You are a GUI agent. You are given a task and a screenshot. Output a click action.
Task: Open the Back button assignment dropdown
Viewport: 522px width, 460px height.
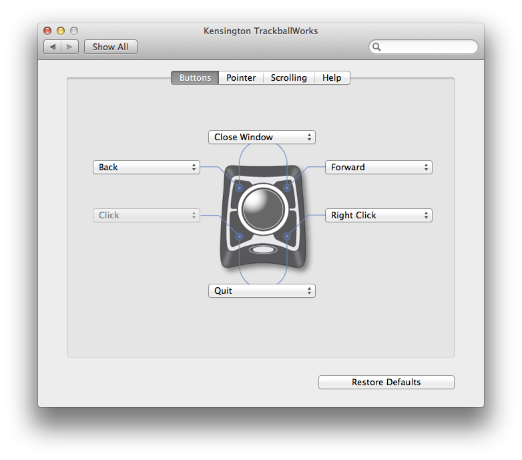click(146, 167)
